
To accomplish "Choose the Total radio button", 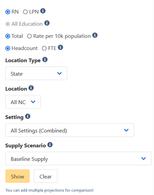I will pos(8,36).
